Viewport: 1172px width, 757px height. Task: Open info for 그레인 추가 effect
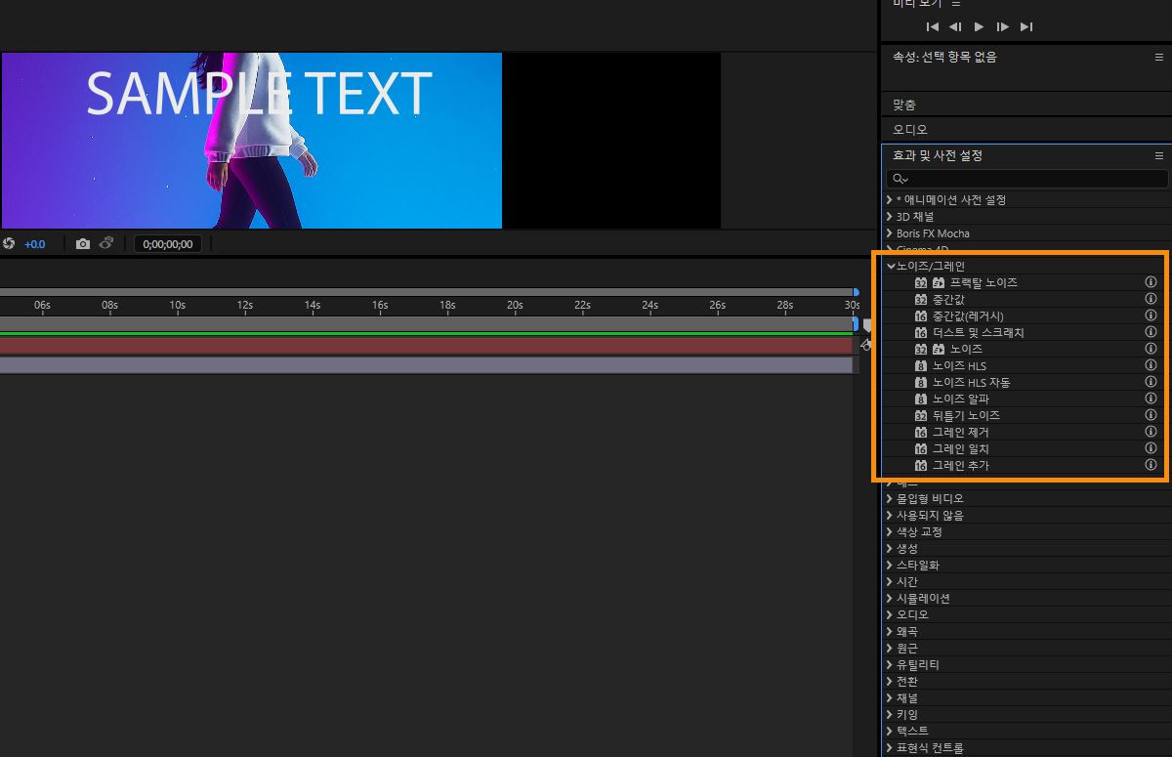click(x=1151, y=465)
